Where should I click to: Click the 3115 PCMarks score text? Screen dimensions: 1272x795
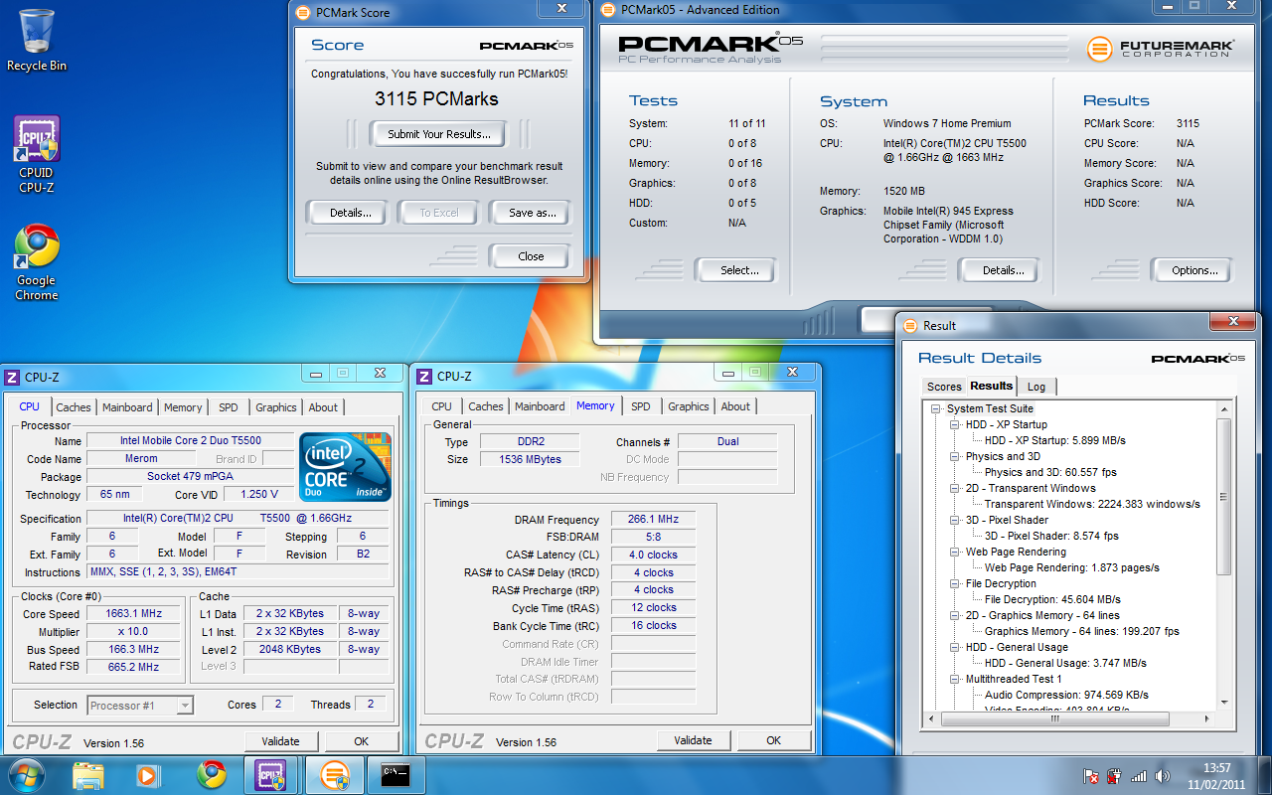click(x=436, y=99)
